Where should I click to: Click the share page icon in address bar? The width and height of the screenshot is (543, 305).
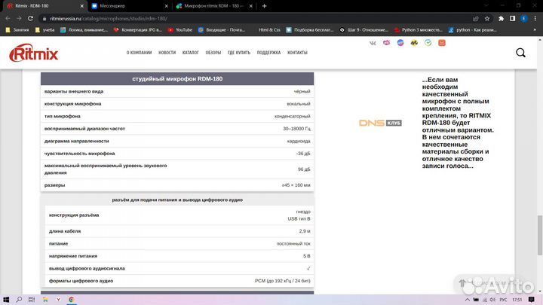click(475, 17)
